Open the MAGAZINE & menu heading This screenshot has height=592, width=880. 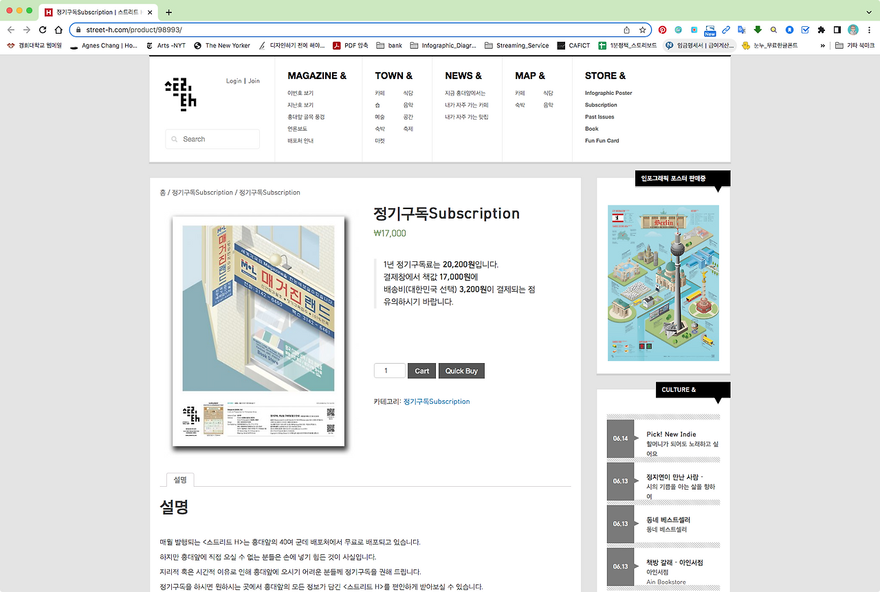pos(317,76)
